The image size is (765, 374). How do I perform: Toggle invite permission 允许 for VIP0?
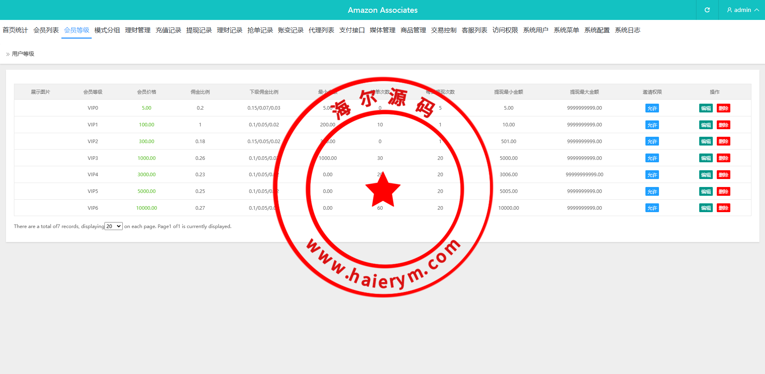click(x=652, y=108)
